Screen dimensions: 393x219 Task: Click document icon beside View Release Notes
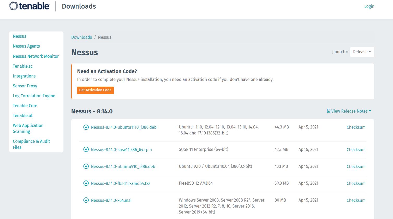329,111
